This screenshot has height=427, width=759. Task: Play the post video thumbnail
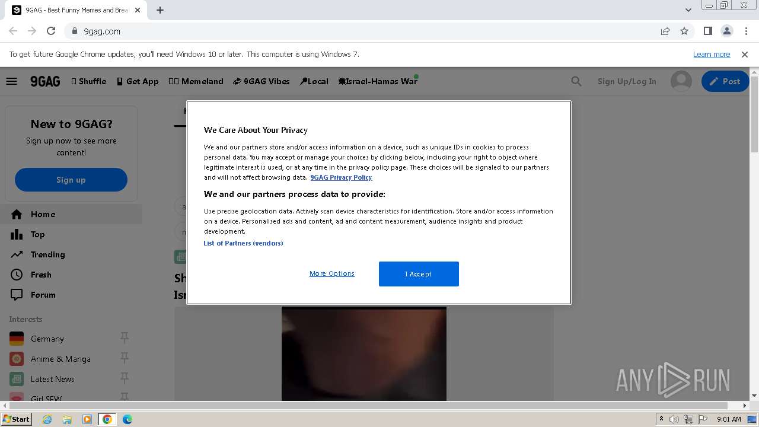click(364, 353)
